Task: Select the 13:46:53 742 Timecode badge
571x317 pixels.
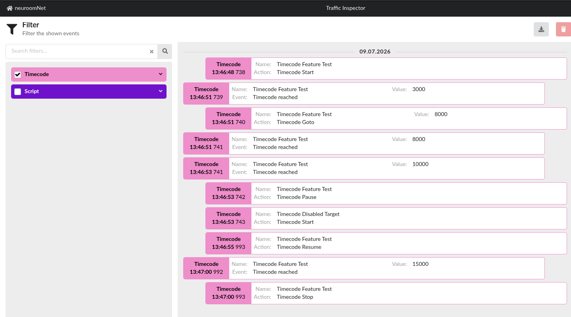Action: coord(228,193)
